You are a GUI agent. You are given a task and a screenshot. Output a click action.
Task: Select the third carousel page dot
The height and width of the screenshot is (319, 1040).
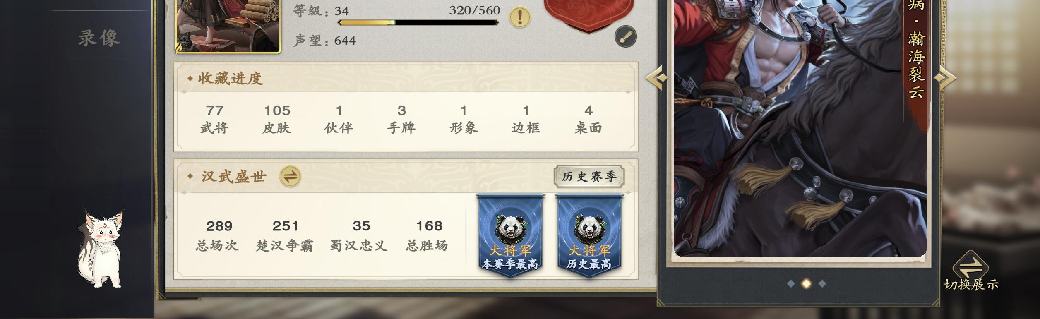[x=822, y=284]
